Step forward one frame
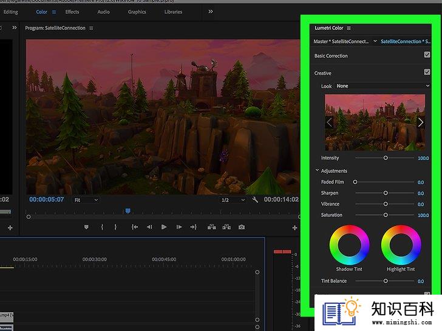The image size is (442, 331). [179, 227]
